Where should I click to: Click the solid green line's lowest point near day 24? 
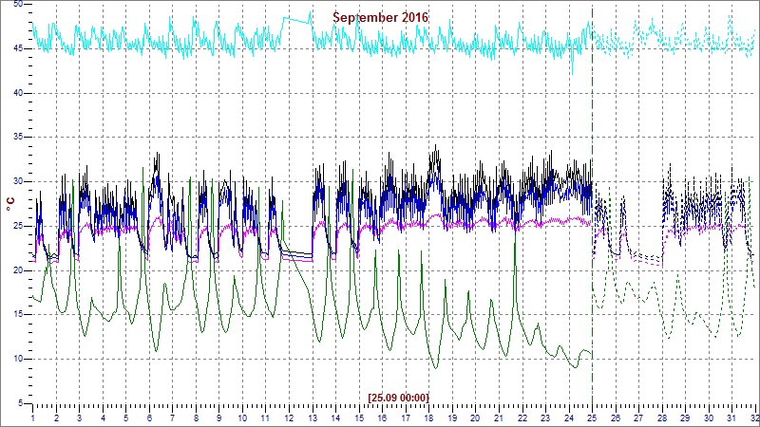pyautogui.click(x=573, y=366)
